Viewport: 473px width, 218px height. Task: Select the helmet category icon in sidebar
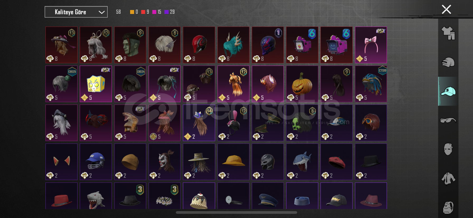coord(448,62)
